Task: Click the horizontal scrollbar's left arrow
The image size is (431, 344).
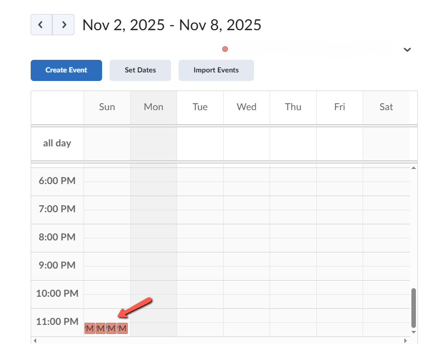Action: 34,341
